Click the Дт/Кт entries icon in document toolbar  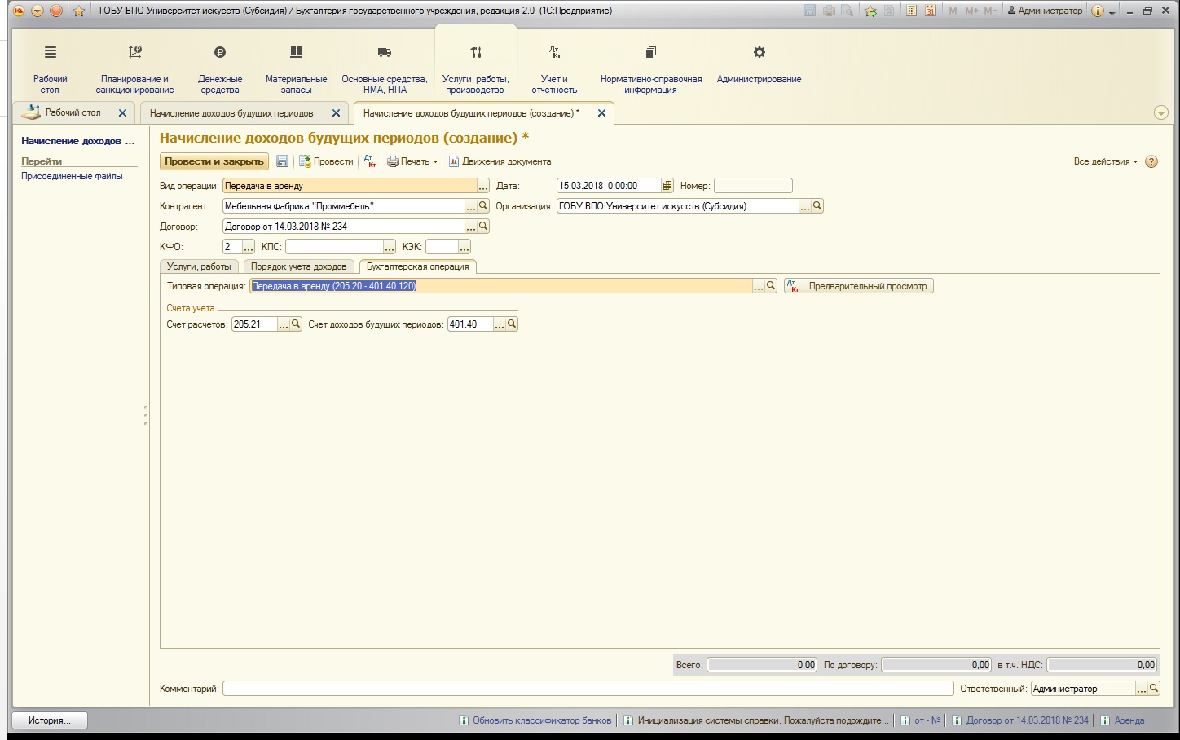tap(369, 161)
